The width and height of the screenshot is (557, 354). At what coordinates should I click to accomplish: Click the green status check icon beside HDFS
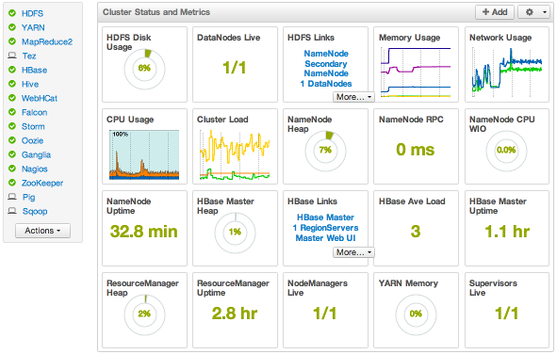tap(12, 13)
